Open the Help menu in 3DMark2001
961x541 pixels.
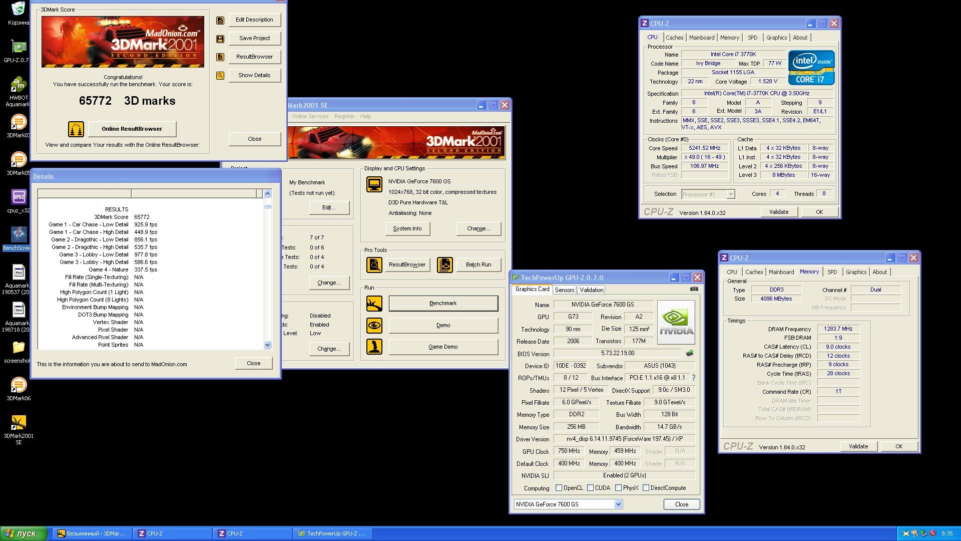[366, 116]
